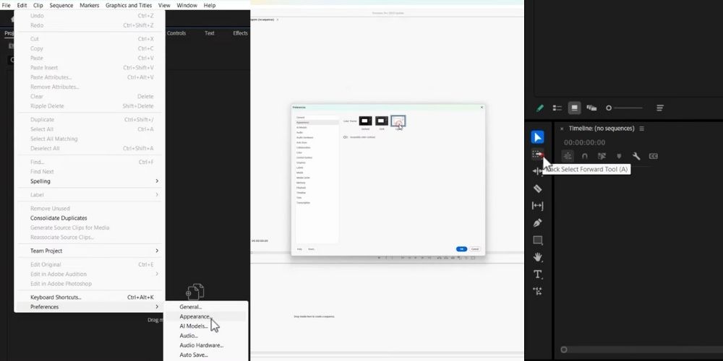This screenshot has height=361, width=723.
Task: Open the Sort Icons menu
Action: tap(660, 108)
